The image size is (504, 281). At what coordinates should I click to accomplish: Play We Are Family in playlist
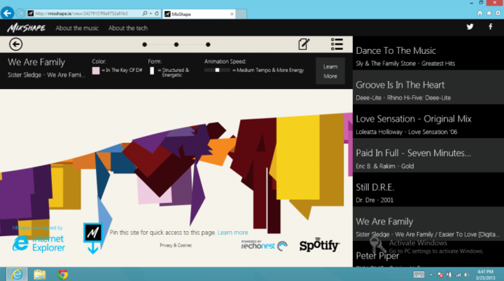click(428, 224)
